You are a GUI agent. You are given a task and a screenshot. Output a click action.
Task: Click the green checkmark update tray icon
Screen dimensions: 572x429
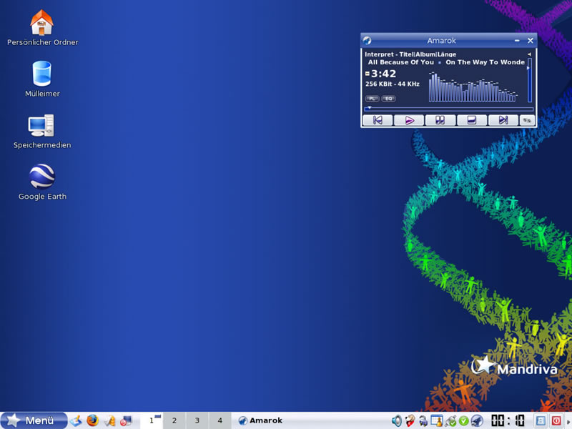pyautogui.click(x=463, y=421)
